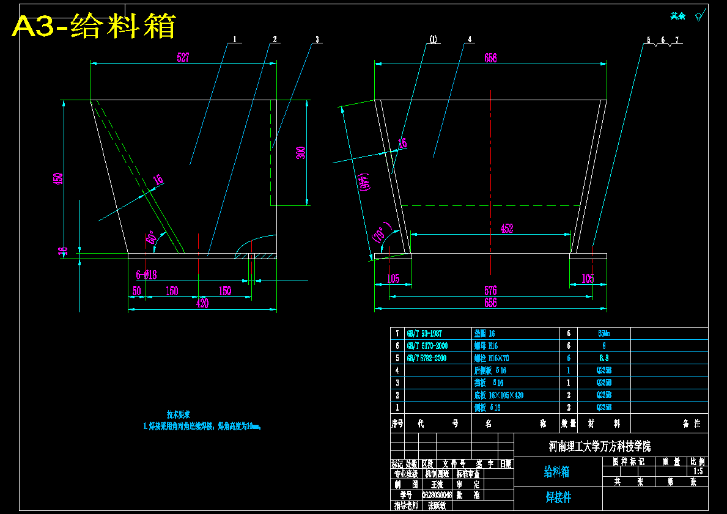Click leader balloon number 4

click(x=470, y=39)
